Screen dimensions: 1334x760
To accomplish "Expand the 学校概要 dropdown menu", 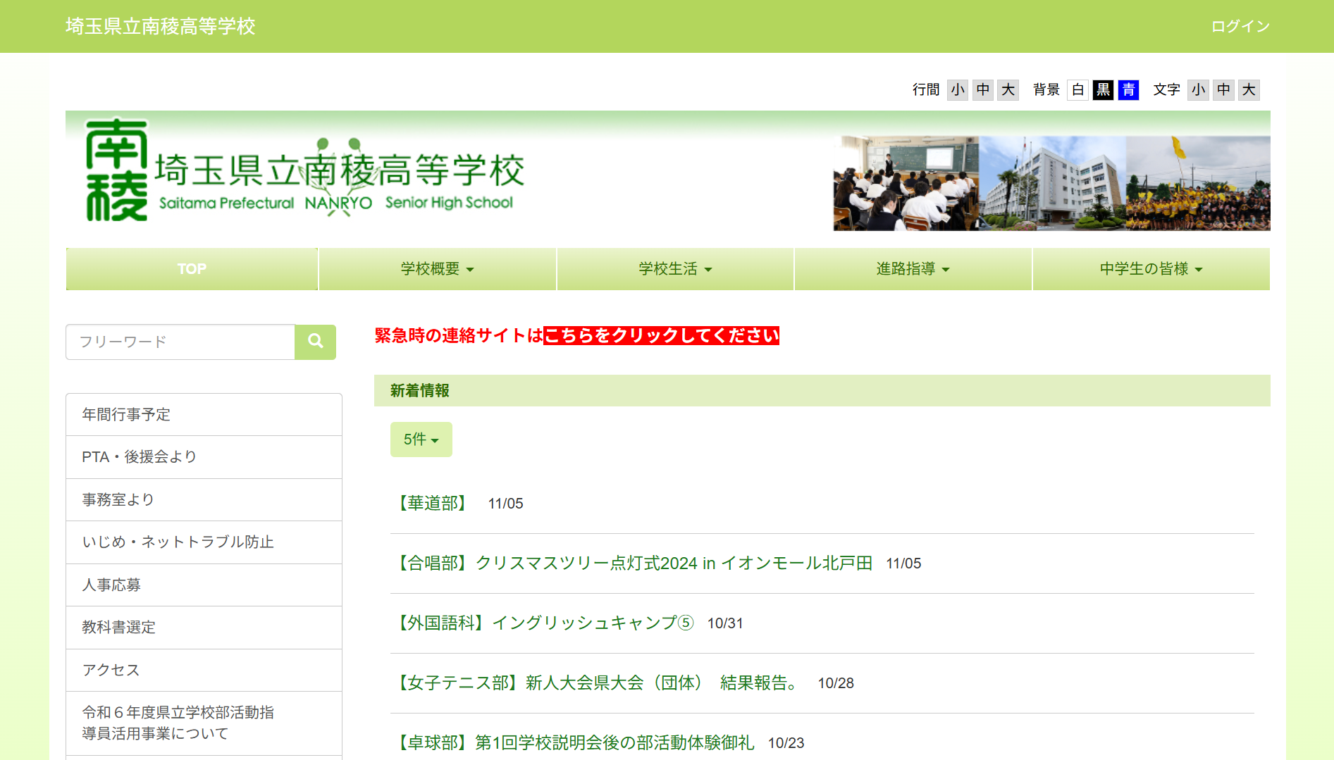I will pyautogui.click(x=438, y=269).
